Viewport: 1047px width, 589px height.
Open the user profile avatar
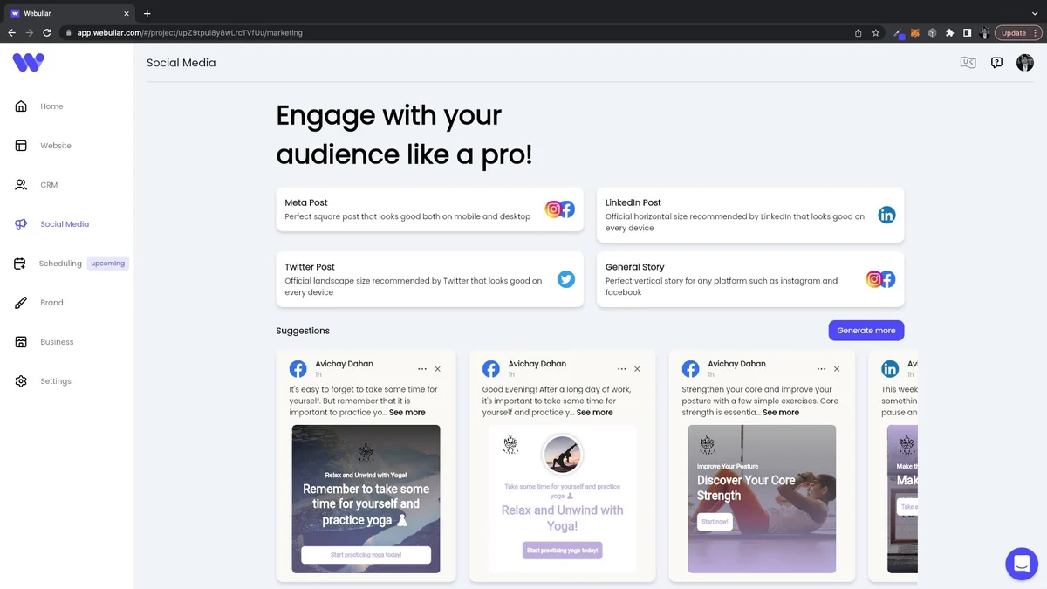1025,63
